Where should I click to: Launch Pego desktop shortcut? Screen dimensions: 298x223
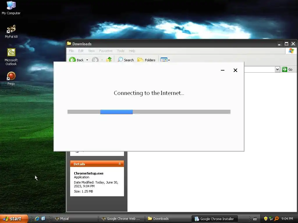pos(11,78)
